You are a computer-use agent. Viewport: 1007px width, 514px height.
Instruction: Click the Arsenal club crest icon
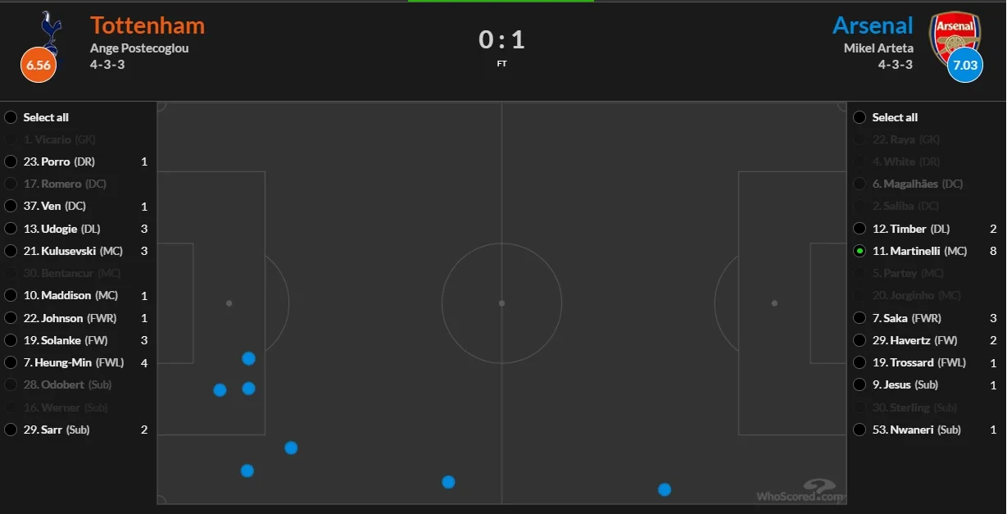pos(954,33)
